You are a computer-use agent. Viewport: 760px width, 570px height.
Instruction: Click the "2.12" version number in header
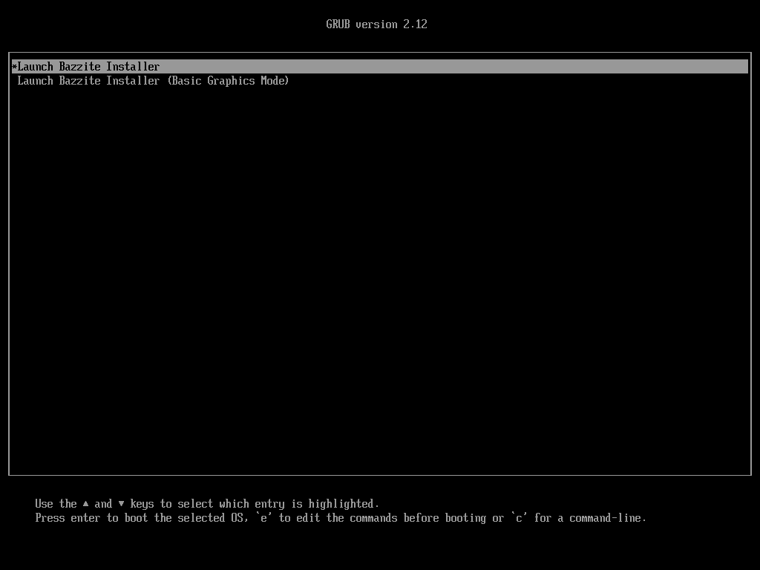pyautogui.click(x=415, y=24)
